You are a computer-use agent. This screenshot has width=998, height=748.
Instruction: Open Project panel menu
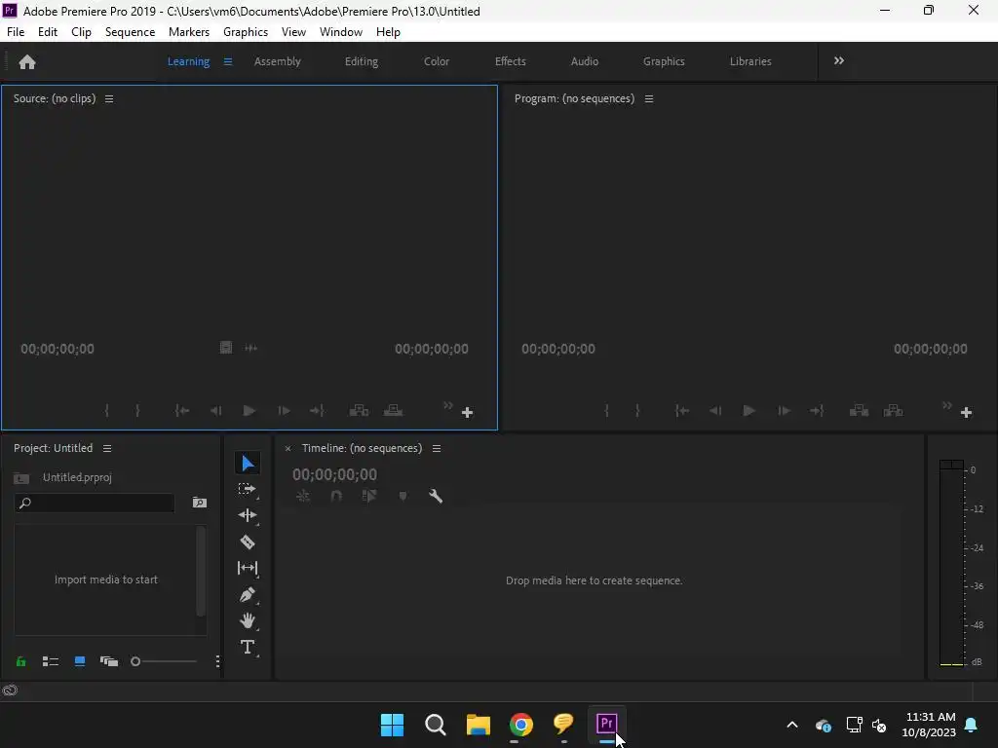(107, 448)
